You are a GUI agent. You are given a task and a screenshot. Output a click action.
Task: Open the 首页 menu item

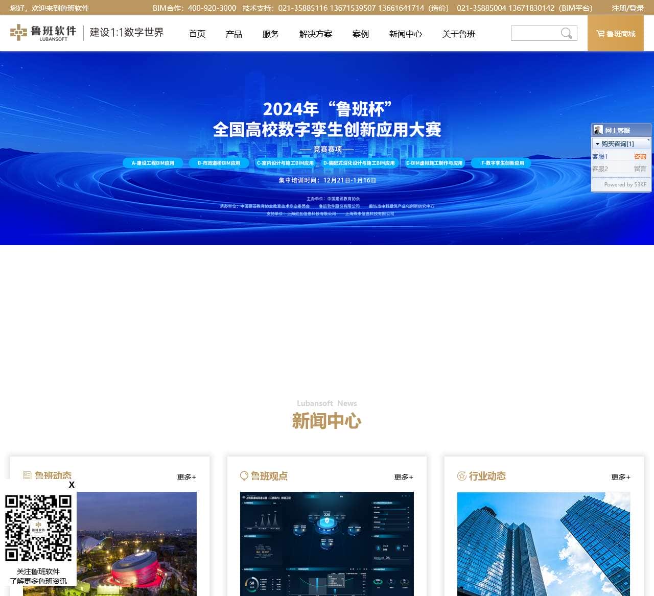(x=197, y=34)
